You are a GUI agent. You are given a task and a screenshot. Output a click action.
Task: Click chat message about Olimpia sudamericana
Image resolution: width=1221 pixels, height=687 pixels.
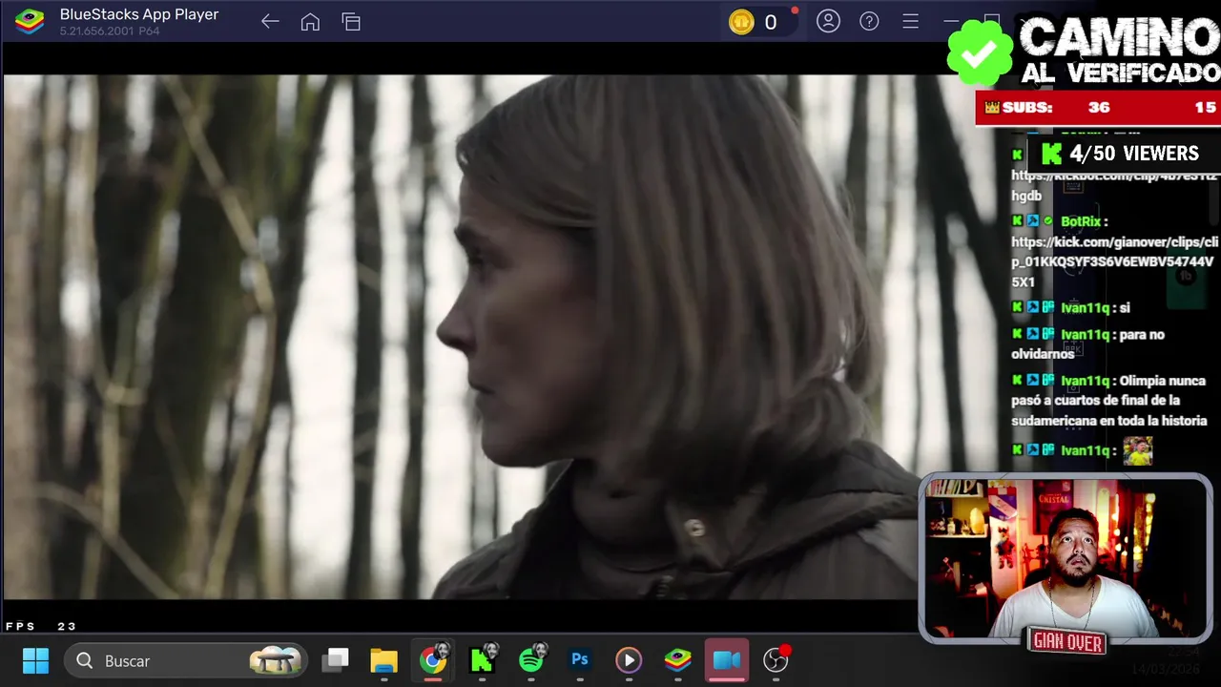1109,401
